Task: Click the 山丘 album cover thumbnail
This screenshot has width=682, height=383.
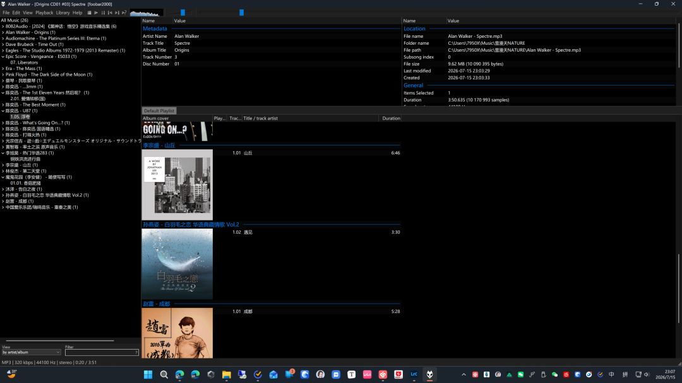Action: point(177,185)
